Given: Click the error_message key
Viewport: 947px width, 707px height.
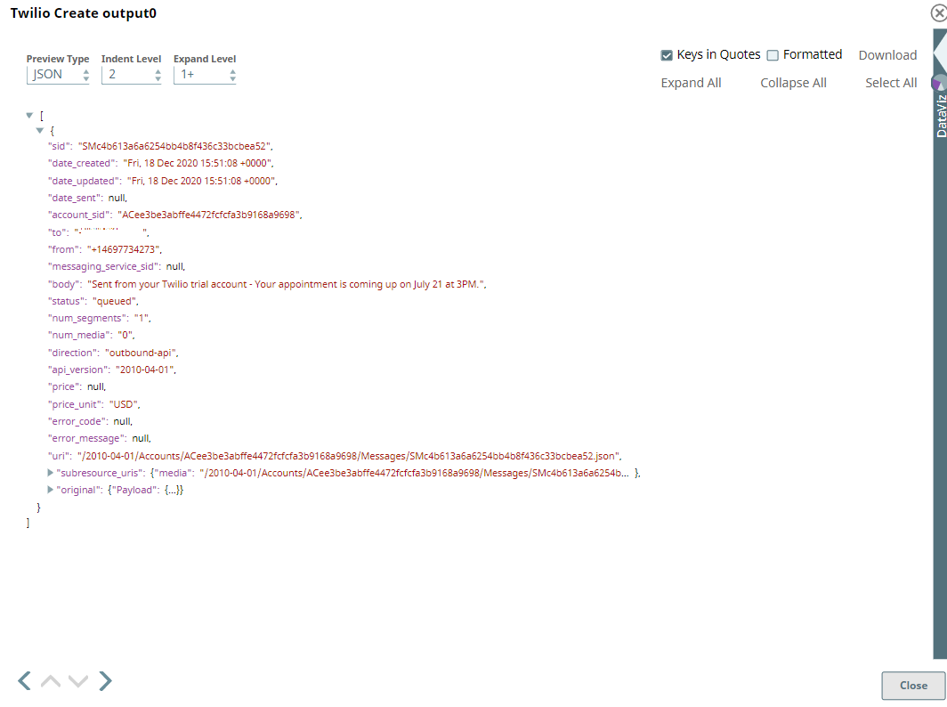Looking at the screenshot, I should 87,438.
